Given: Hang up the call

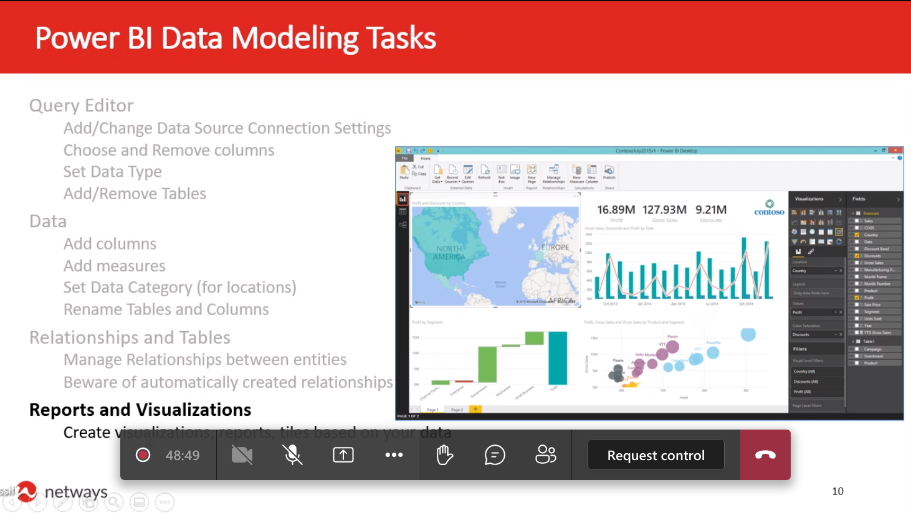Looking at the screenshot, I should (765, 455).
